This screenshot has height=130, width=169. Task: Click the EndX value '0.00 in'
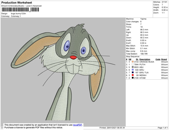click(143, 40)
